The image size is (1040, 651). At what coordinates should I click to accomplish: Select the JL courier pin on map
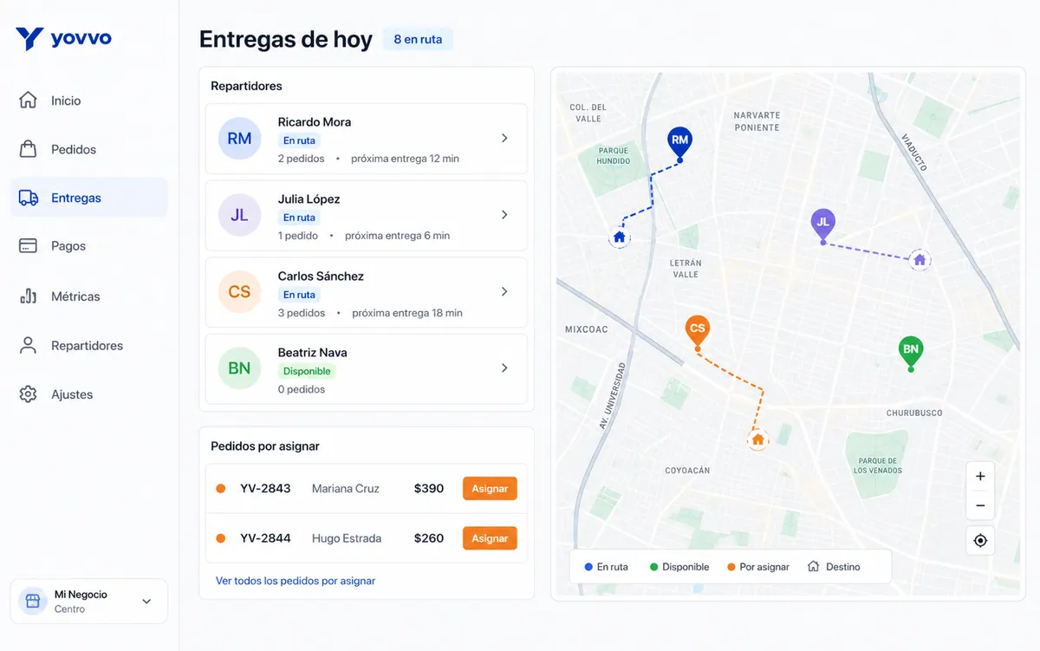[x=823, y=225]
